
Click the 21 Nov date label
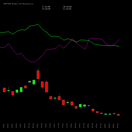80,126
